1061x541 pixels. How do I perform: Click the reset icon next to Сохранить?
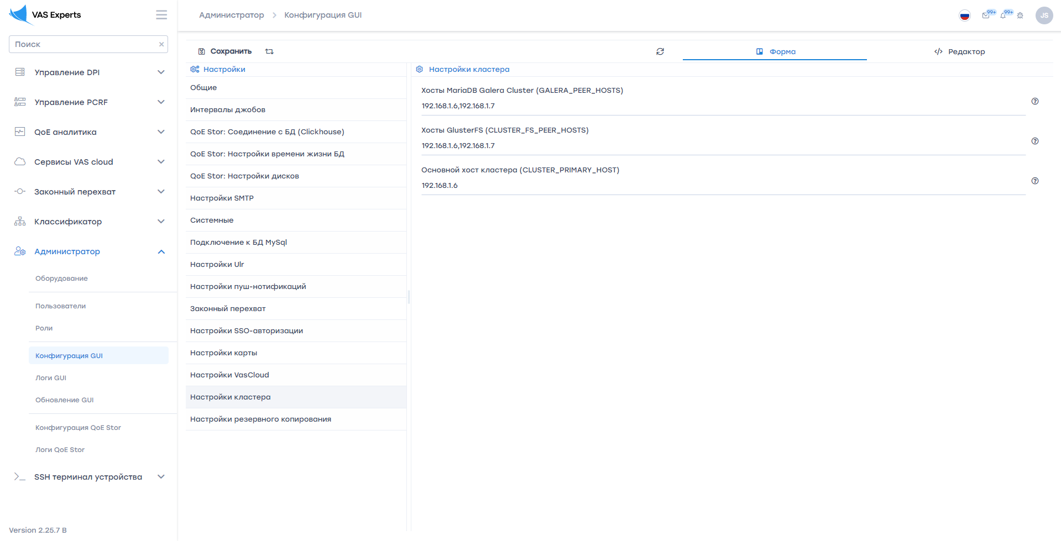tap(269, 51)
